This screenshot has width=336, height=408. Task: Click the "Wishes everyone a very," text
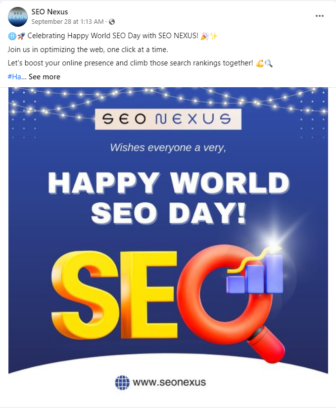point(168,147)
